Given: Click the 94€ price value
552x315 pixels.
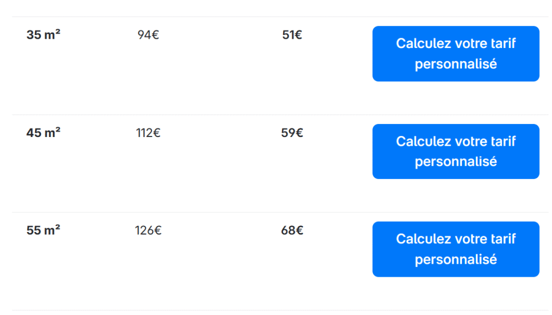Looking at the screenshot, I should 147,35.
